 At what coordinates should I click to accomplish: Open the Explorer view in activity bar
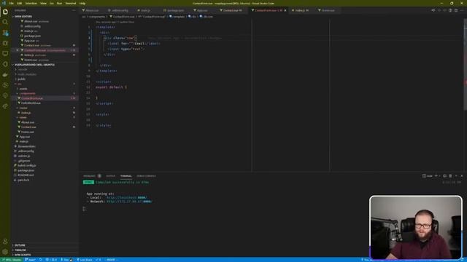tap(5, 12)
